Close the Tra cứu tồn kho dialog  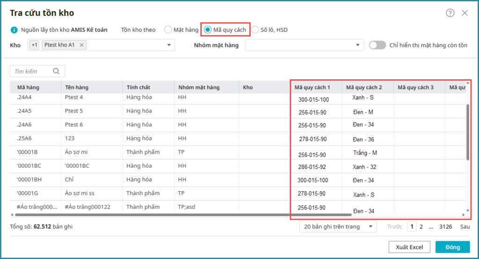coord(464,13)
